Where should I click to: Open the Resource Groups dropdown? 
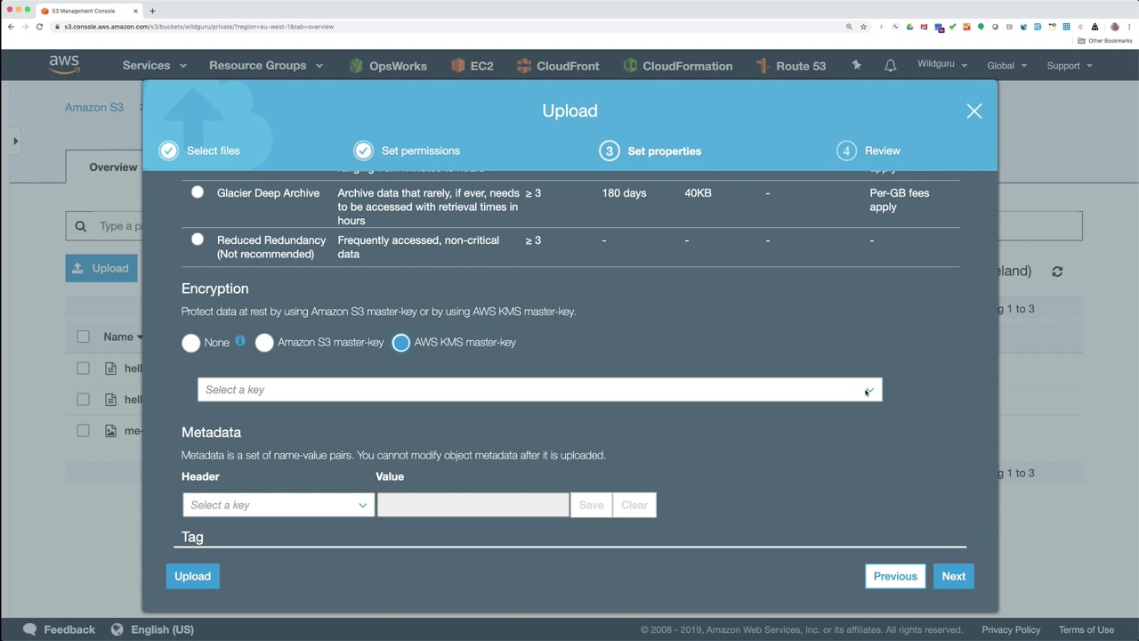(x=266, y=66)
